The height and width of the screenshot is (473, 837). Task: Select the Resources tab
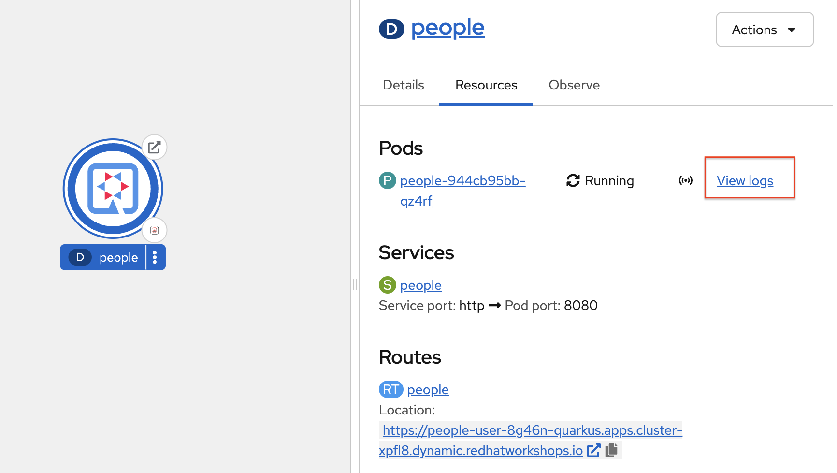pyautogui.click(x=486, y=85)
